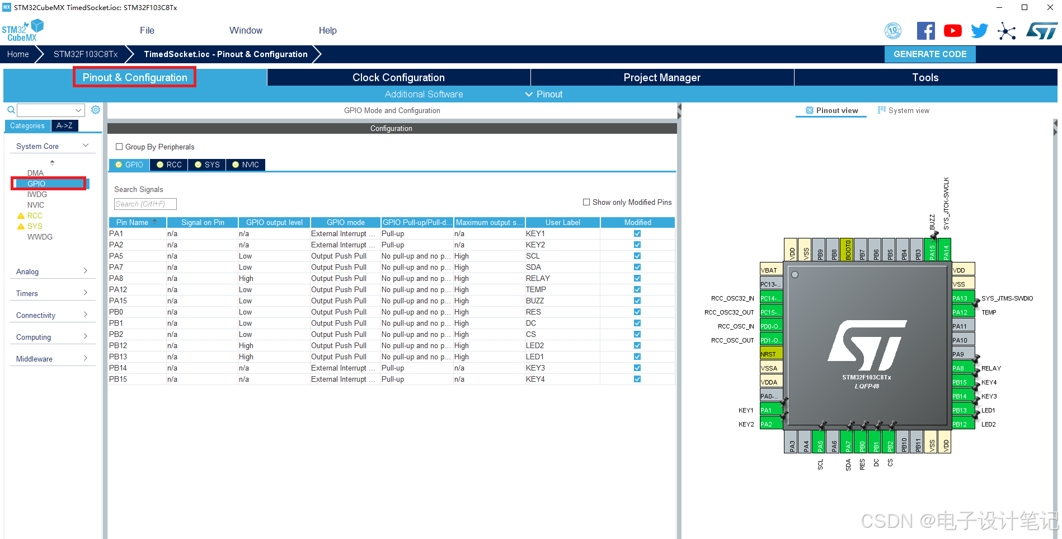Click the ST community network icon
Viewport: 1062px width, 539px height.
tap(1007, 31)
